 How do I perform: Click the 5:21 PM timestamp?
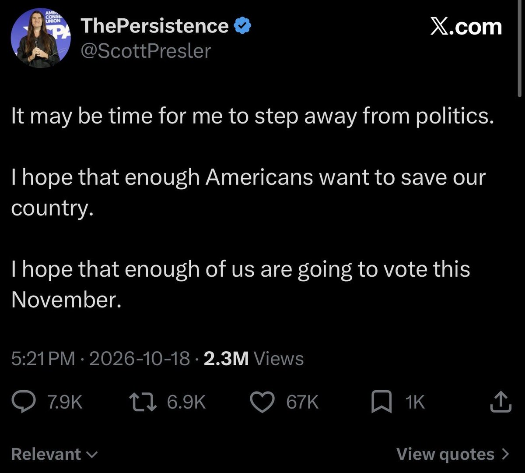click(43, 359)
